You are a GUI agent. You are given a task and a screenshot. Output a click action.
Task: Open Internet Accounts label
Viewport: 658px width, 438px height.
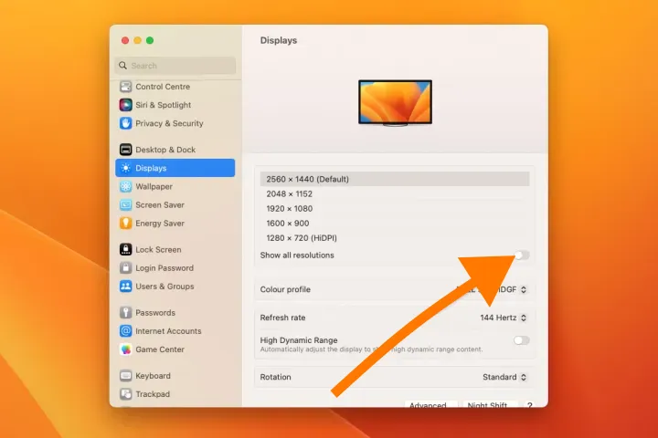(x=168, y=331)
